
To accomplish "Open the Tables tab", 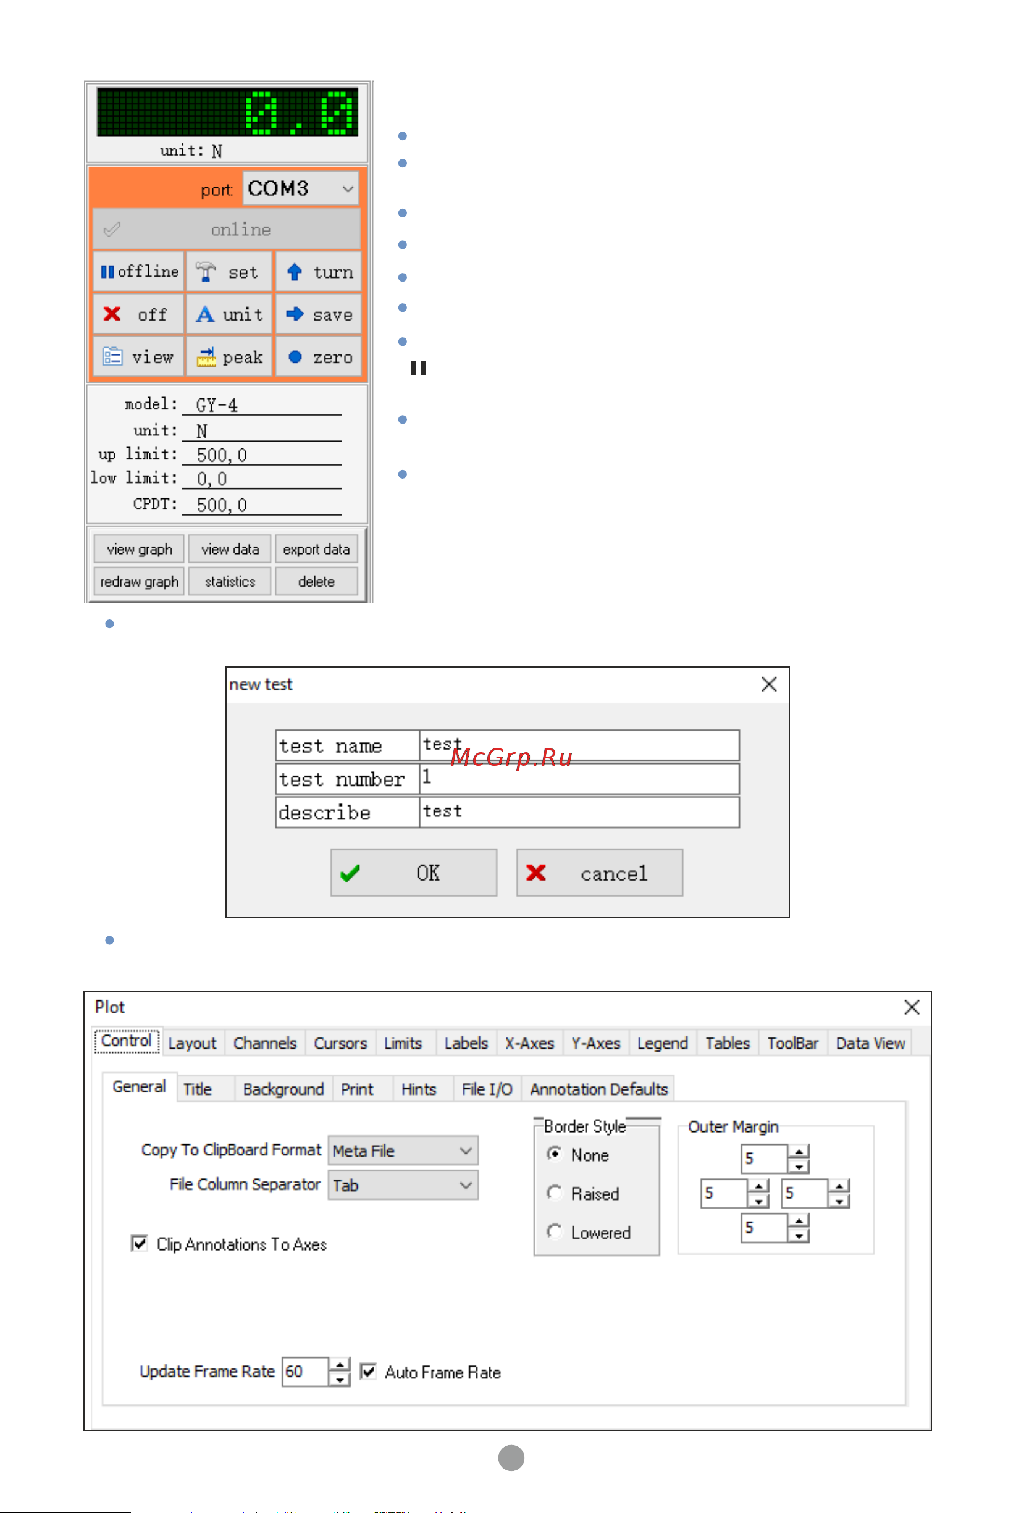I will coord(727,1043).
